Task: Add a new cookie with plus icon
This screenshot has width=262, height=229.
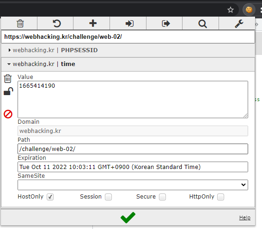Action: (x=93, y=23)
